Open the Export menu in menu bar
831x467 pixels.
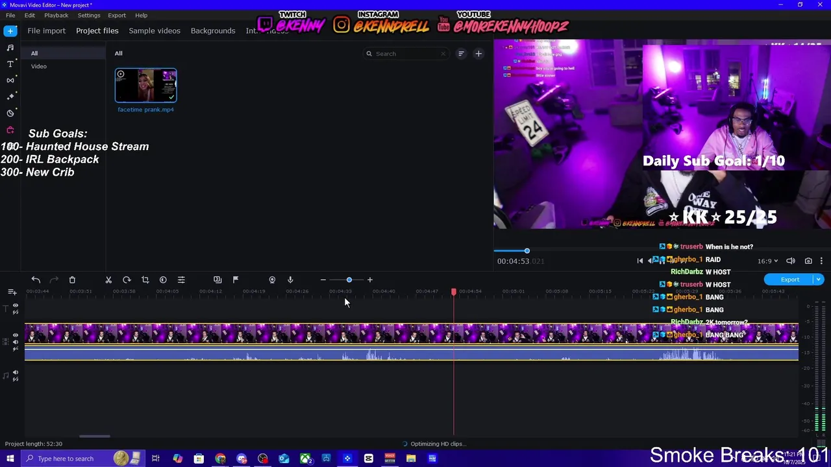coord(117,15)
